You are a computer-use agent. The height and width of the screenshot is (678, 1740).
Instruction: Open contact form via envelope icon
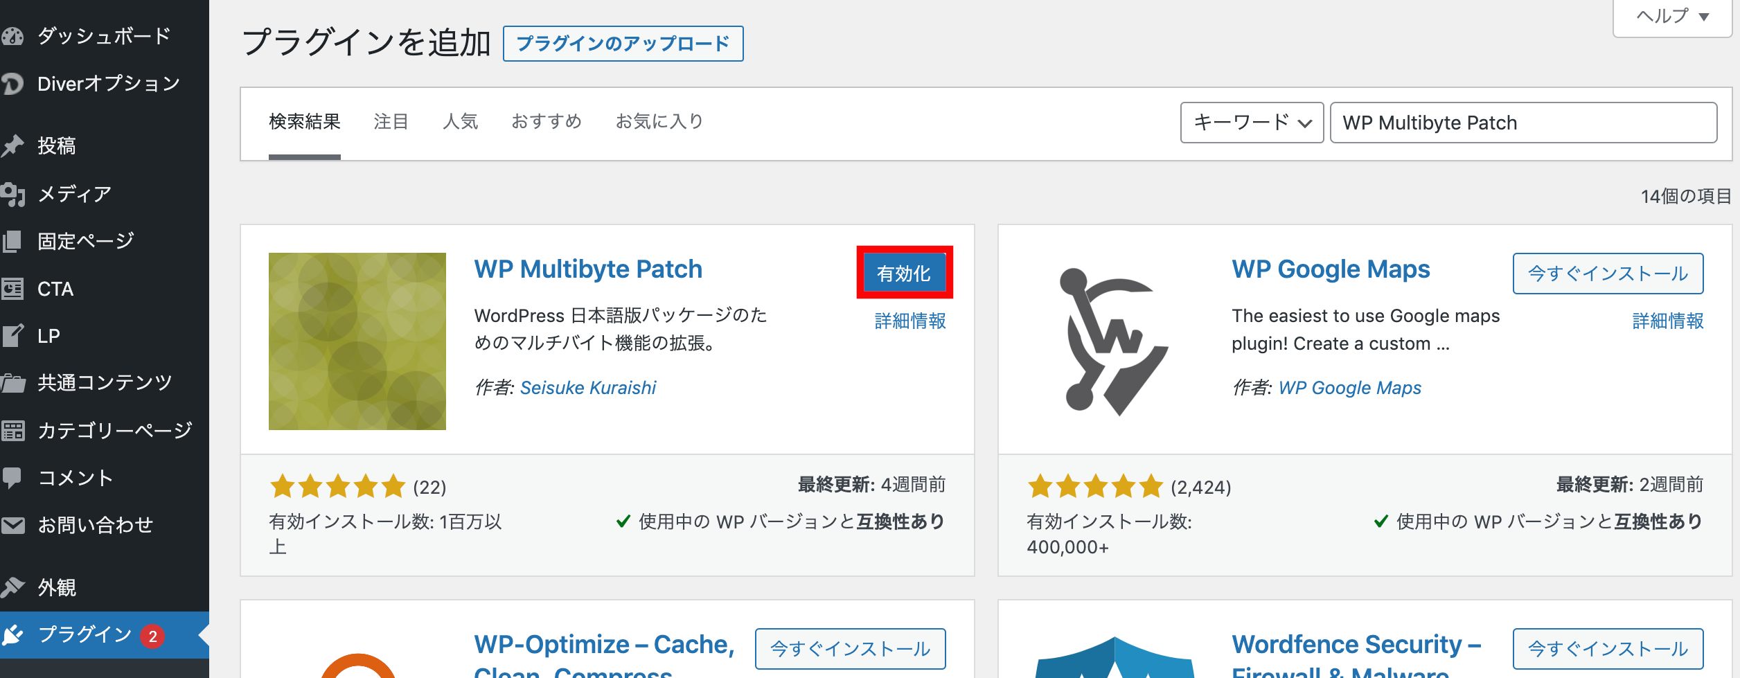coord(12,525)
